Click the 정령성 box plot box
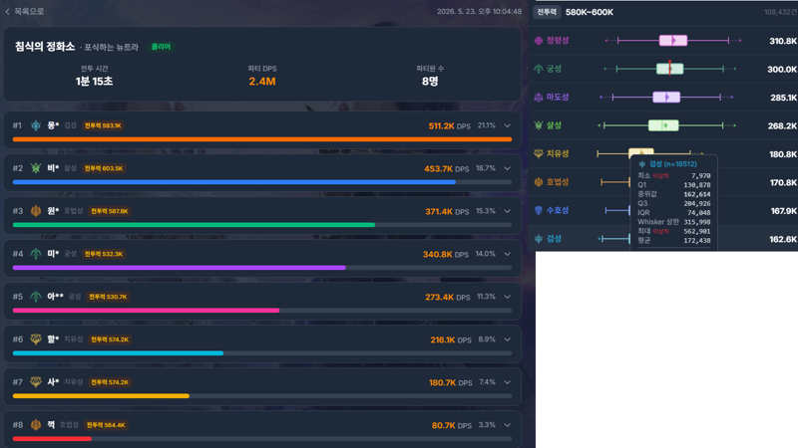This screenshot has width=798, height=448. [x=672, y=41]
